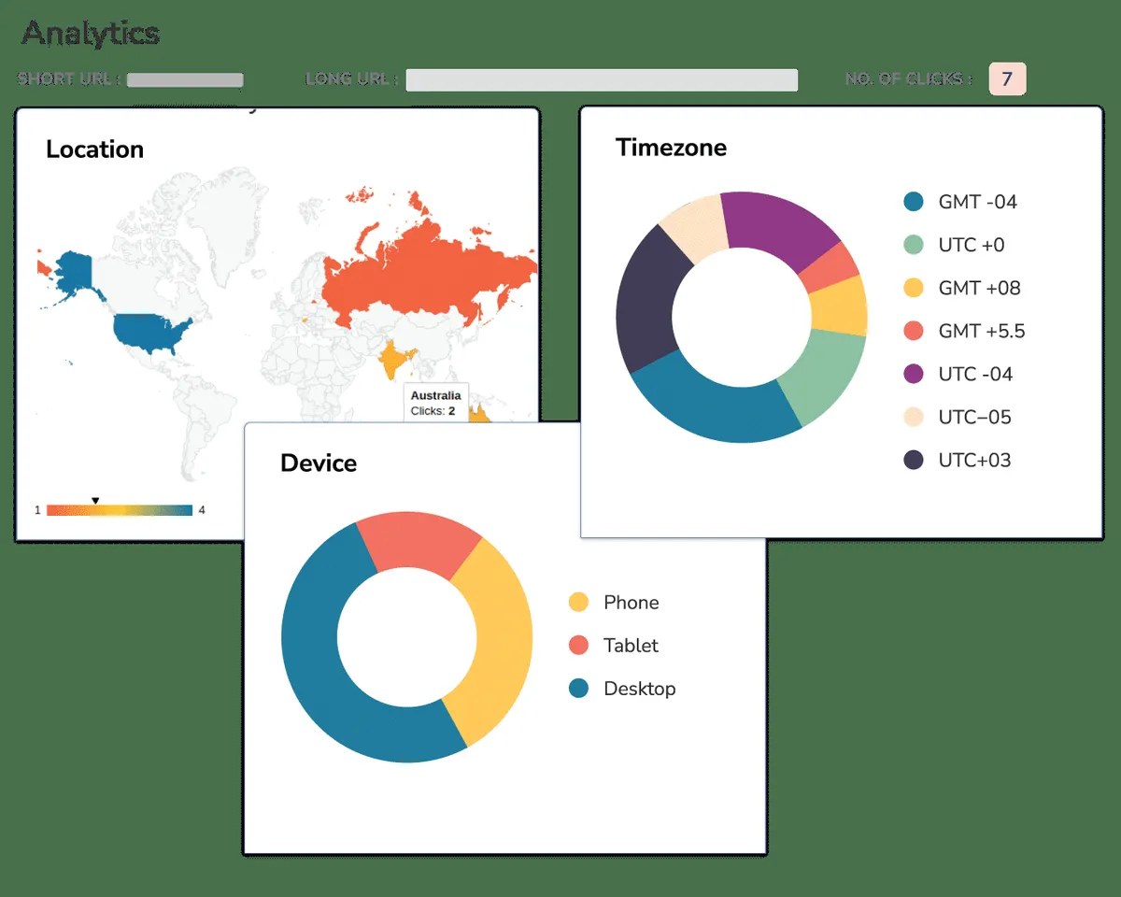Click the purple segment in Timezone chart
The height and width of the screenshot is (897, 1121).
click(x=775, y=224)
